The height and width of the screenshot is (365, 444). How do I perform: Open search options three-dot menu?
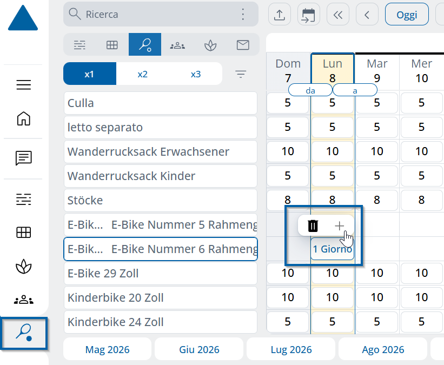click(x=243, y=14)
